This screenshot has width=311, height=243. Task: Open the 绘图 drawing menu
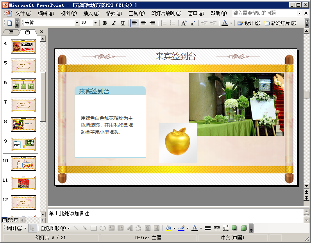click(16, 228)
